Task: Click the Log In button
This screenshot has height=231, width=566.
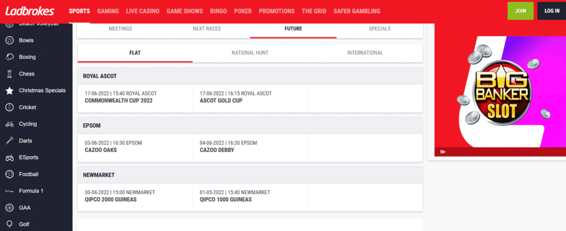Action: (552, 11)
